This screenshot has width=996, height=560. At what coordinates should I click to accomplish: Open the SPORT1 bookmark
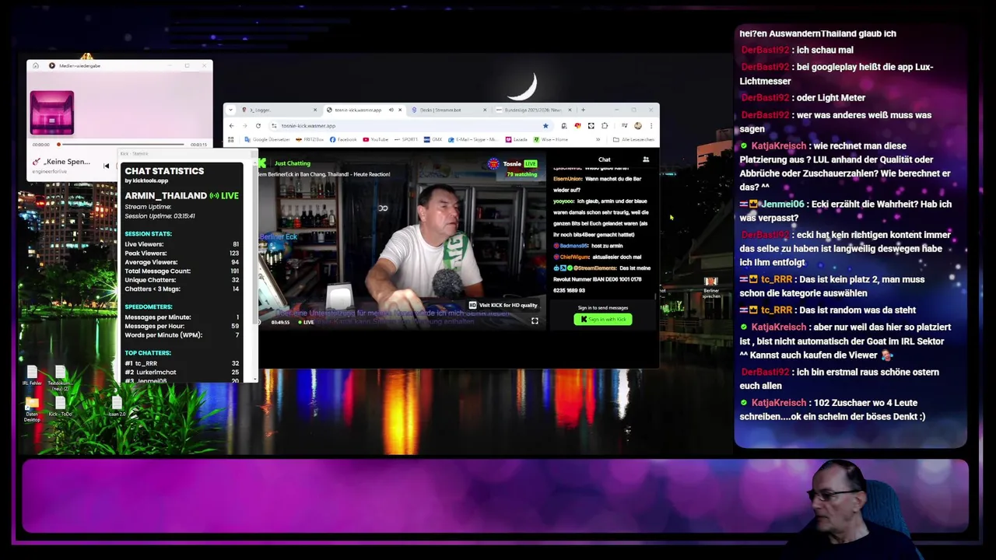(x=405, y=140)
